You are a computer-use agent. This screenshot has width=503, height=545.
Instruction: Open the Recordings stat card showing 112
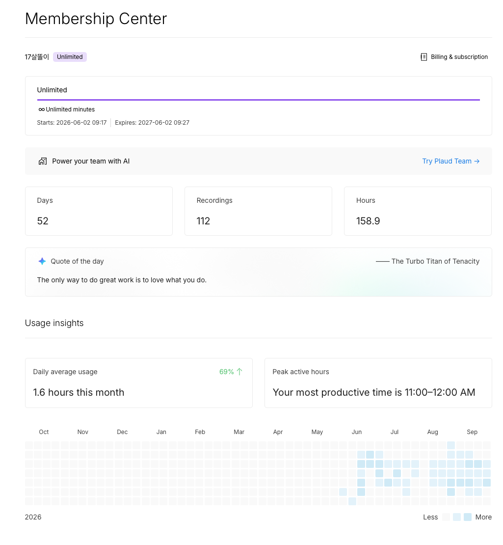(258, 211)
